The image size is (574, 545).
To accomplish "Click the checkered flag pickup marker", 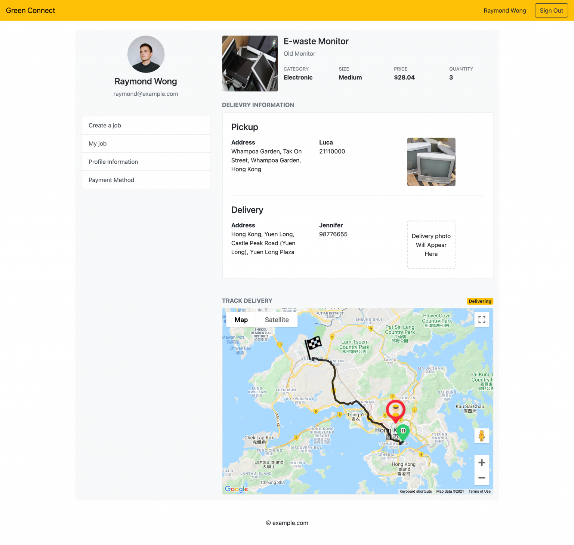I will (314, 343).
